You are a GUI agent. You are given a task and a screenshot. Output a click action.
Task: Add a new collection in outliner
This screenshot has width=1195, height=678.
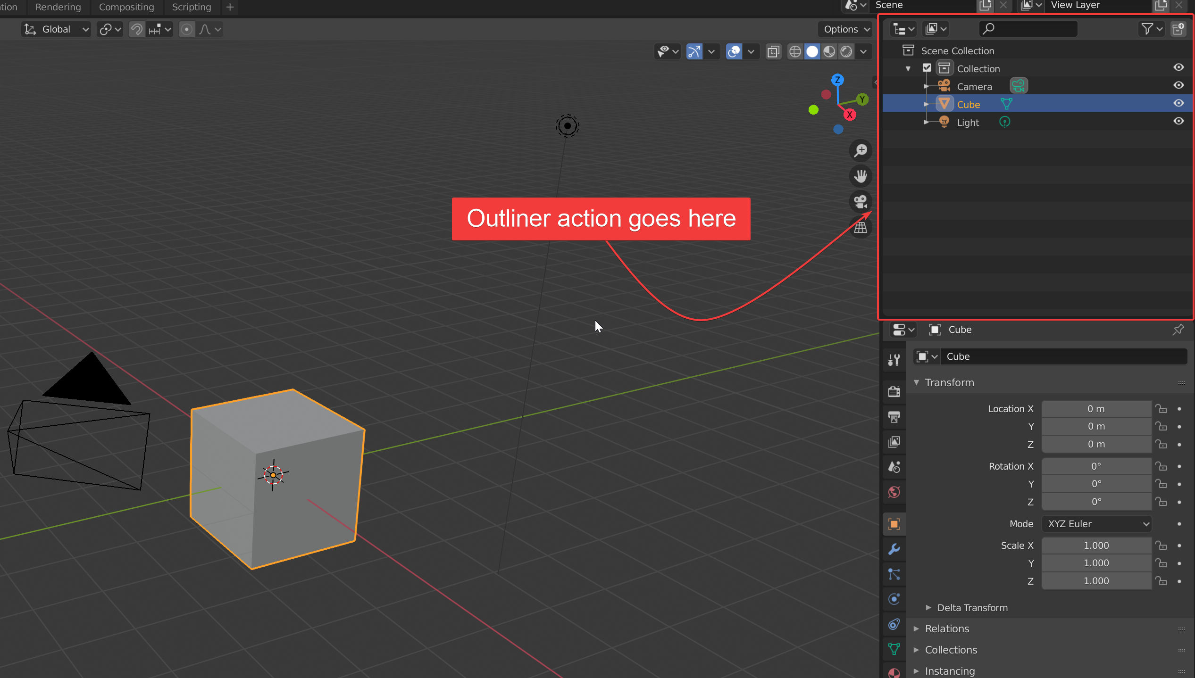tap(1178, 29)
